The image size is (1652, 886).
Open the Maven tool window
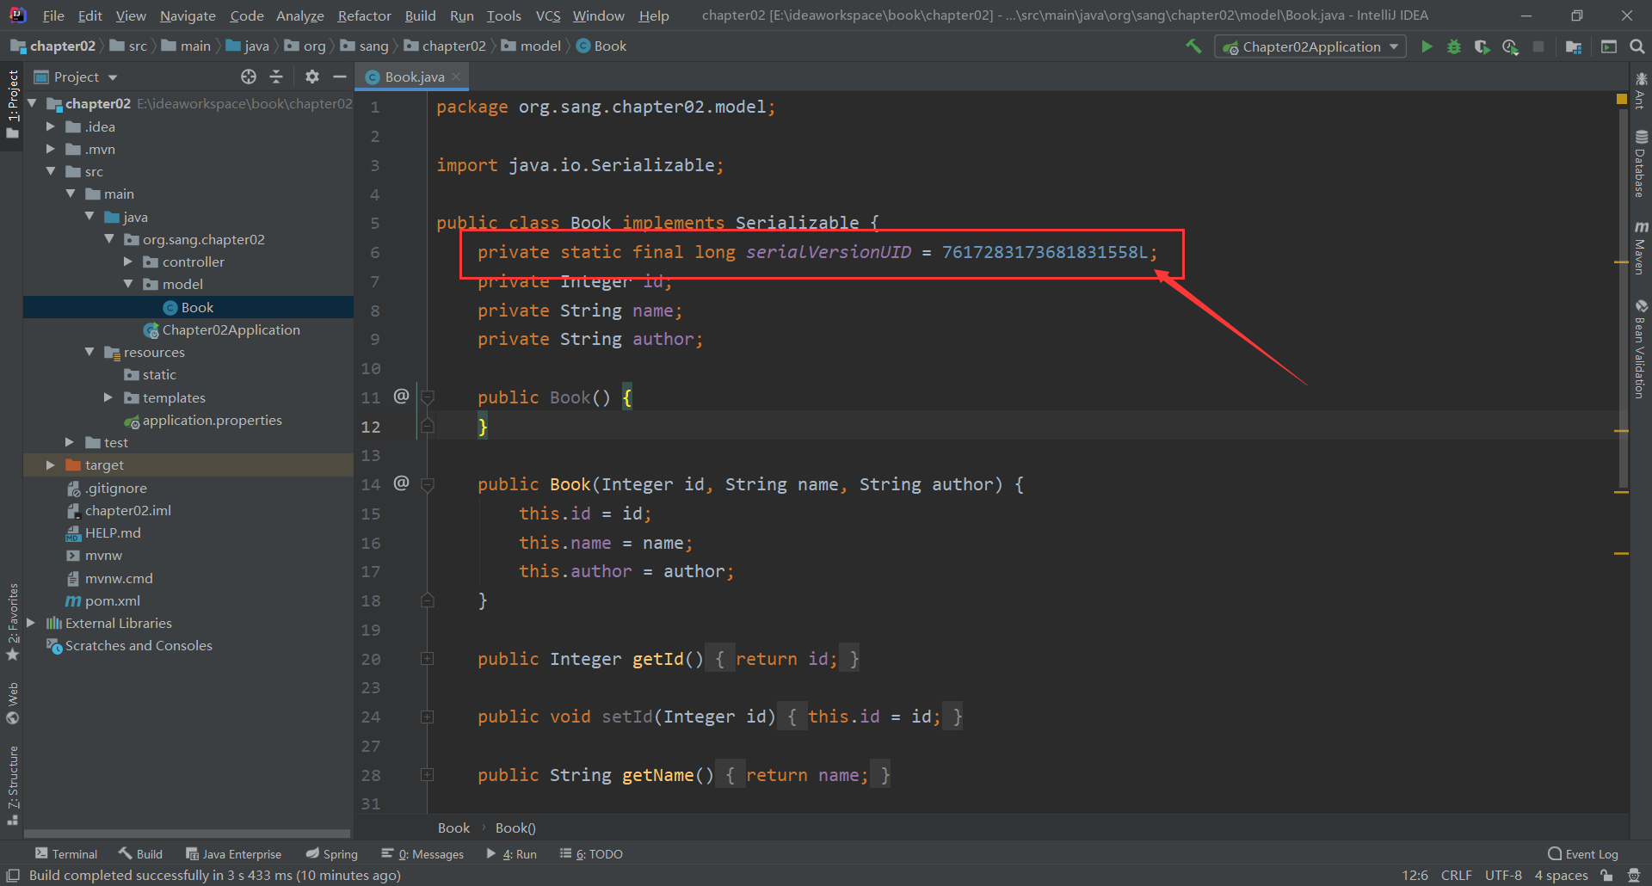pos(1641,248)
